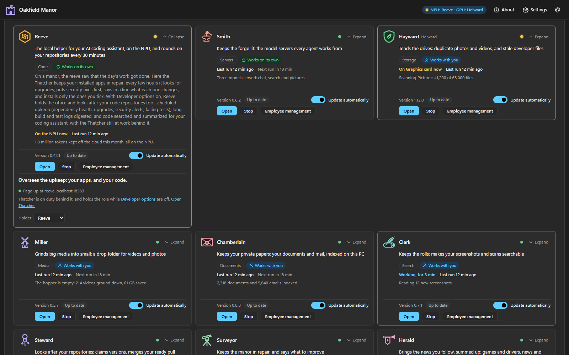Follow the Developer options link

tap(138, 199)
